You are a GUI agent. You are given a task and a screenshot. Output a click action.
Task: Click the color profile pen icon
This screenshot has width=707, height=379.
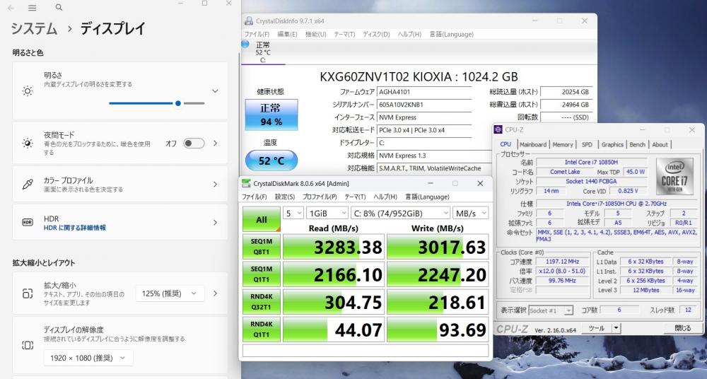pyautogui.click(x=28, y=185)
